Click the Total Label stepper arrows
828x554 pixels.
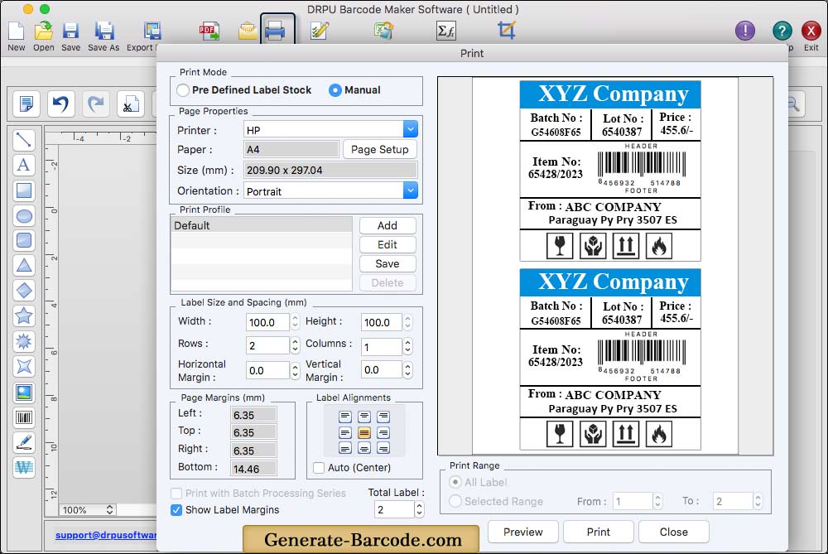tap(419, 509)
